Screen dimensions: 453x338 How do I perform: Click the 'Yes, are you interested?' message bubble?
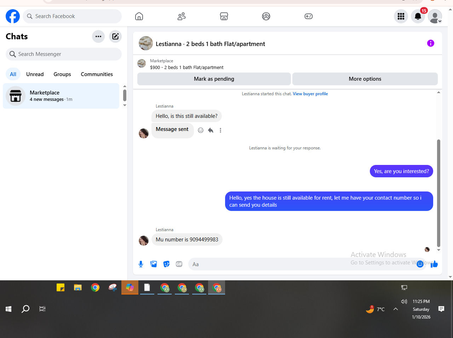click(401, 171)
